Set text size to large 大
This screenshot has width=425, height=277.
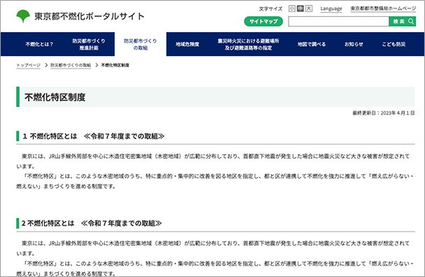pyautogui.click(x=309, y=8)
